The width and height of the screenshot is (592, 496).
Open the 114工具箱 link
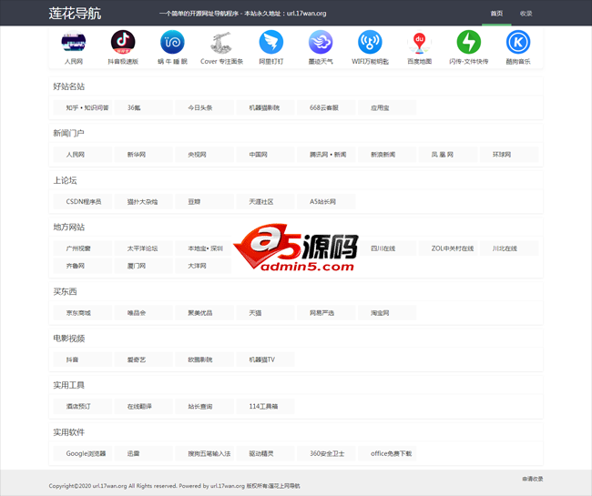[x=265, y=406]
